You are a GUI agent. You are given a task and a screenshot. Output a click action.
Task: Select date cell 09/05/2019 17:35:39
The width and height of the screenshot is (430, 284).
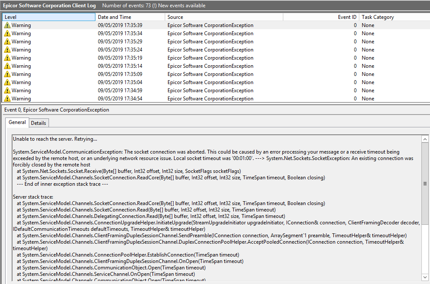pyautogui.click(x=120, y=25)
